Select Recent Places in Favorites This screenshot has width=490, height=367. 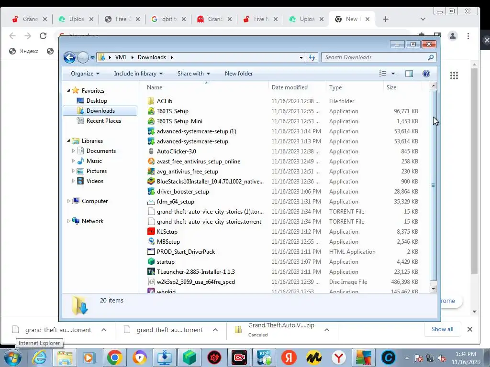(103, 121)
